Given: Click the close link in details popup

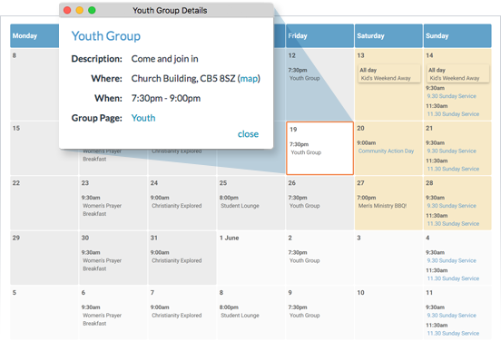Looking at the screenshot, I should pos(248,134).
